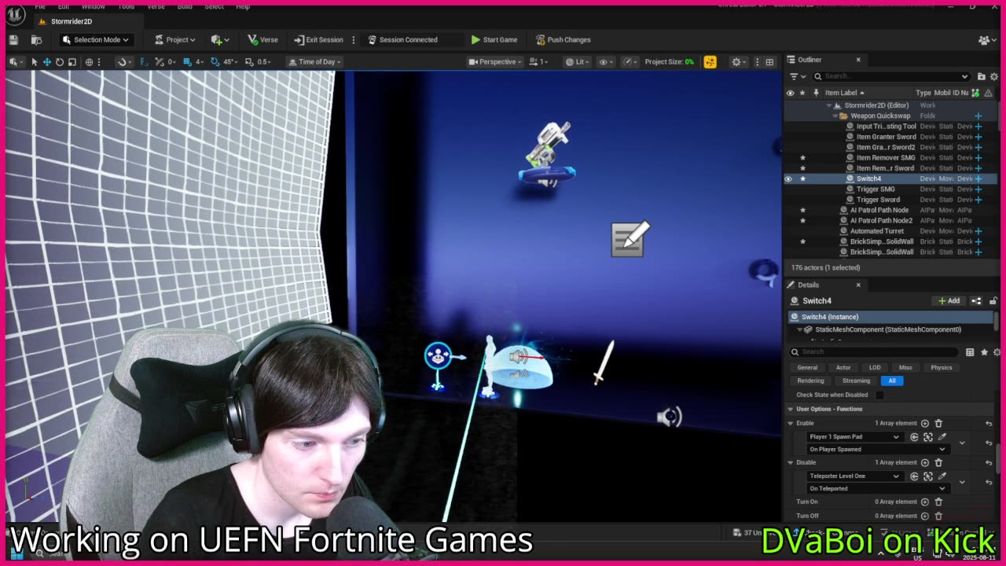Click the Outliner add folder icon
This screenshot has height=566, width=1006.
pos(981,76)
